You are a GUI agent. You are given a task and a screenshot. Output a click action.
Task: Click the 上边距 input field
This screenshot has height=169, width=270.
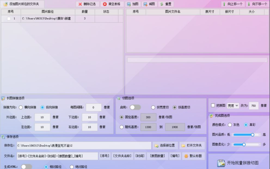pyautogui.click(x=42, y=117)
